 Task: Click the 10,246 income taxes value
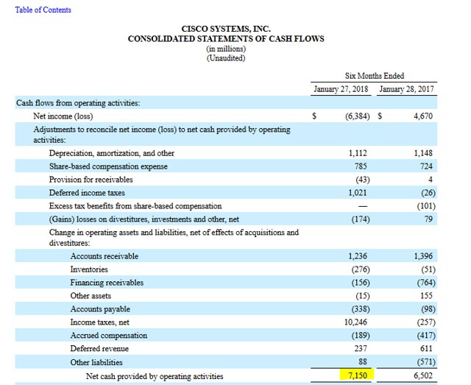[x=353, y=322]
